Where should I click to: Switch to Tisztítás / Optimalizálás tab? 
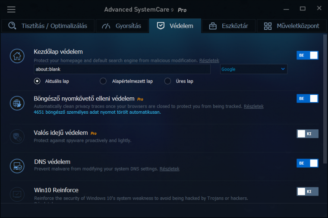point(48,26)
